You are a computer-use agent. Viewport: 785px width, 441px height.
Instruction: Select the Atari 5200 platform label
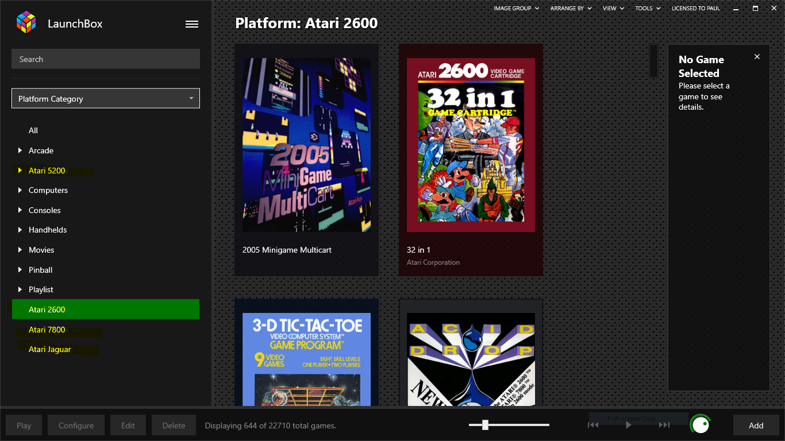47,171
